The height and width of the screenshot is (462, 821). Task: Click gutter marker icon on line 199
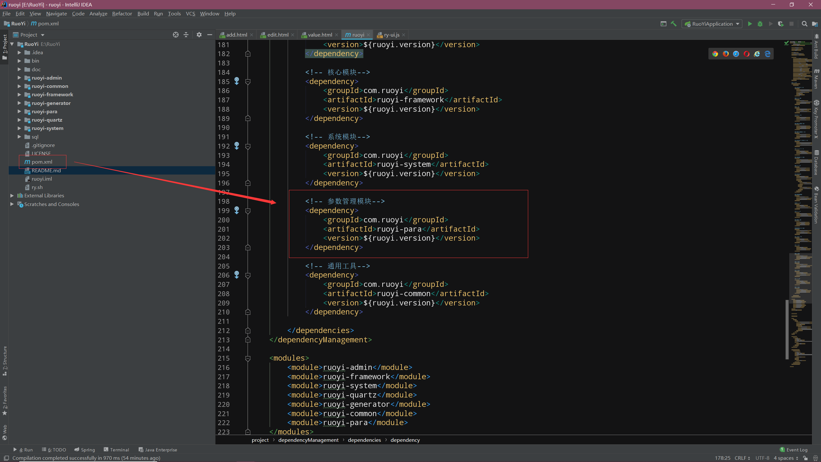[x=237, y=210]
